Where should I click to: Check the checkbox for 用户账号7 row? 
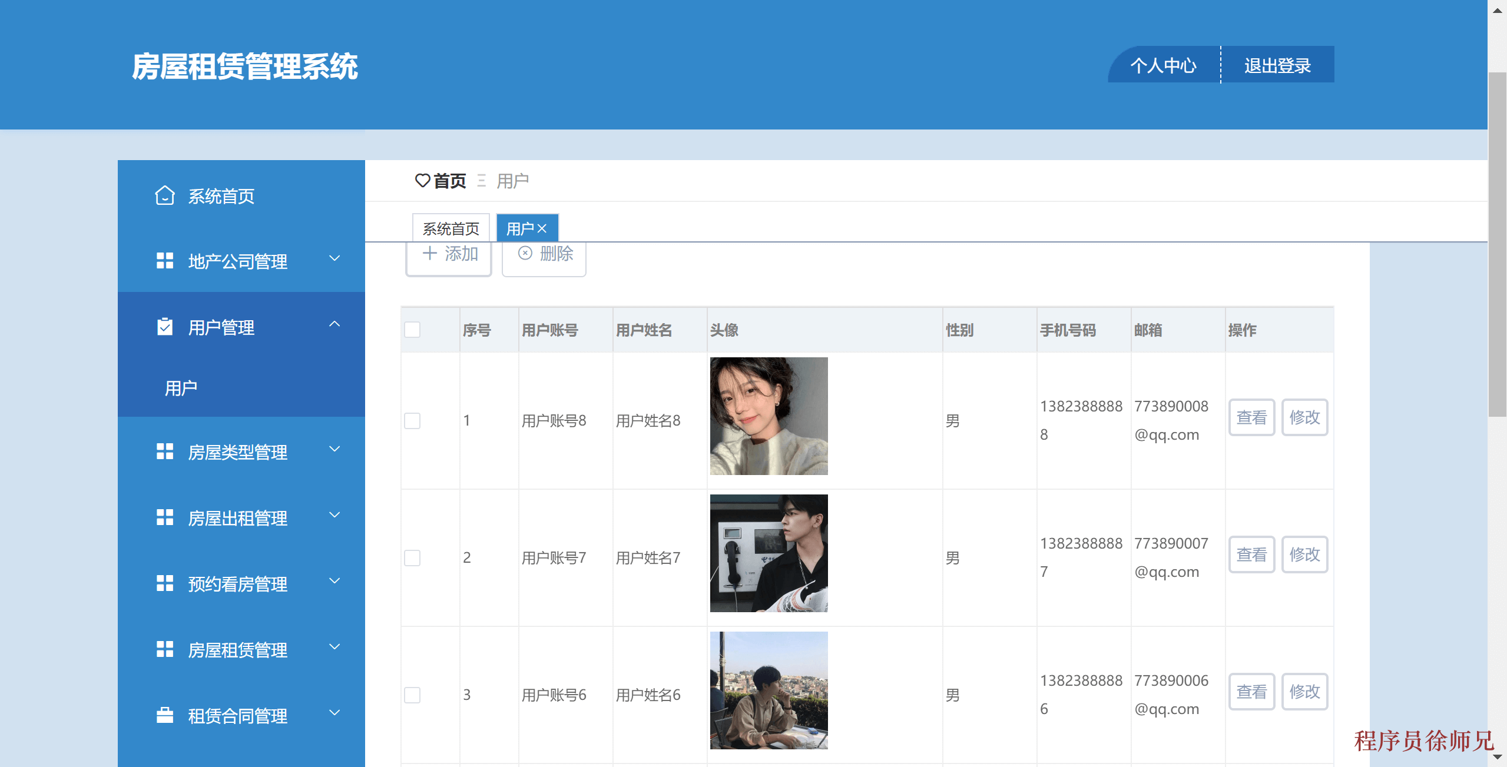(x=412, y=557)
